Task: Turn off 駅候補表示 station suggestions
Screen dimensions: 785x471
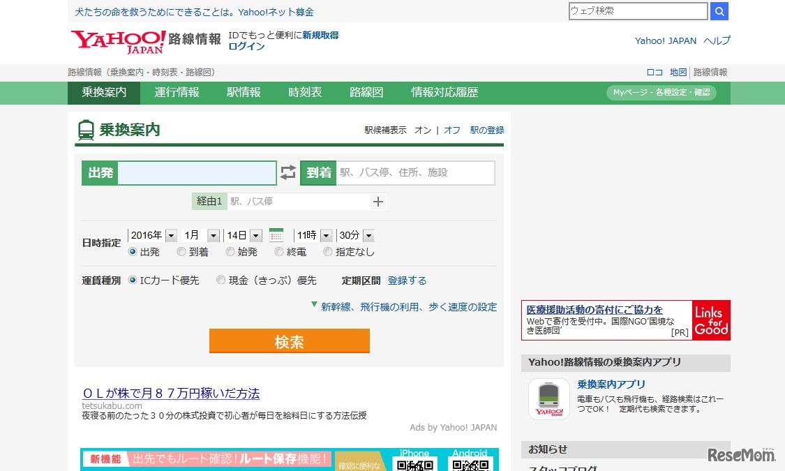Action: [x=451, y=130]
